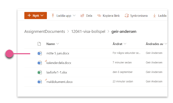
Task: Open the file möte 5 juni.docx
Action: coord(58,53)
